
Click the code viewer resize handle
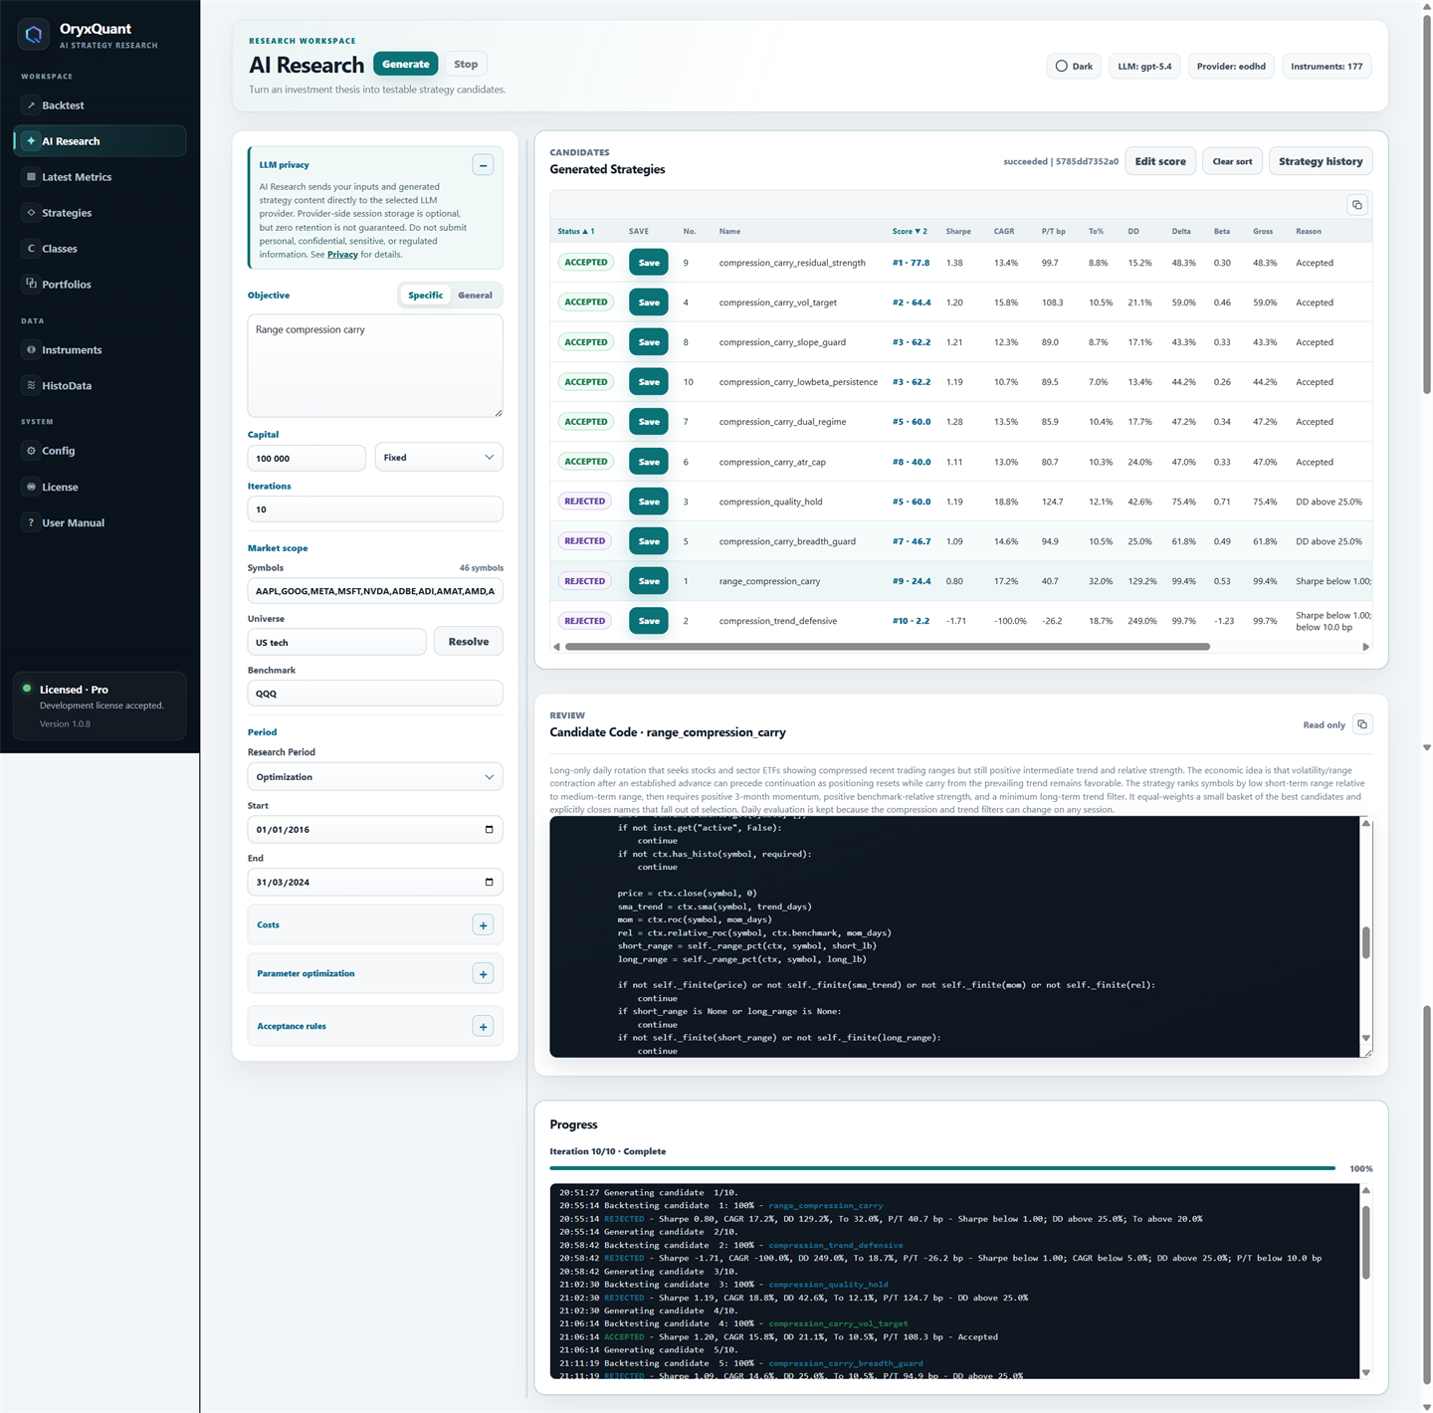[x=1367, y=1052]
